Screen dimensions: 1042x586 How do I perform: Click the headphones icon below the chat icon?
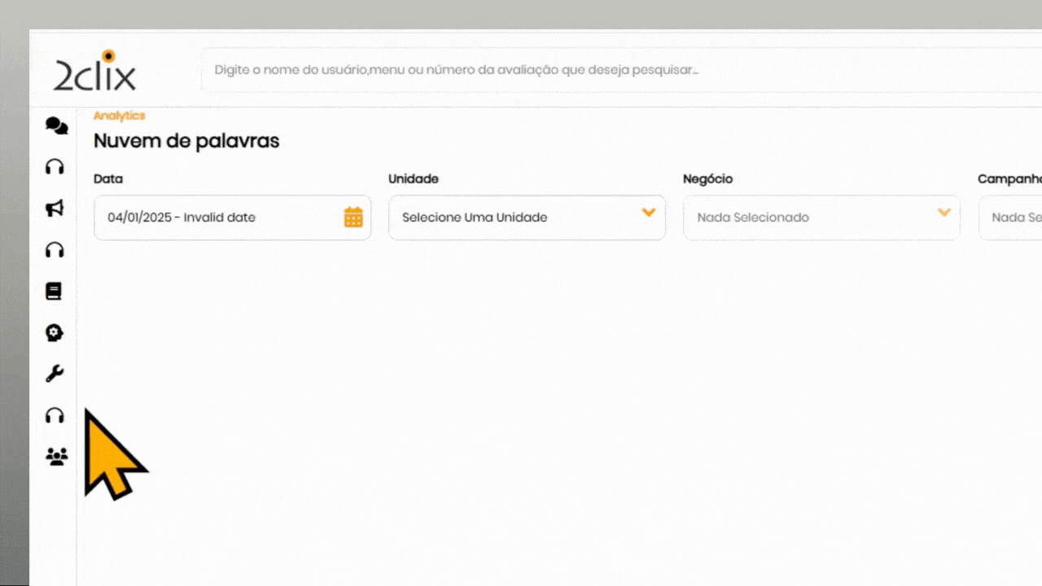(x=55, y=167)
